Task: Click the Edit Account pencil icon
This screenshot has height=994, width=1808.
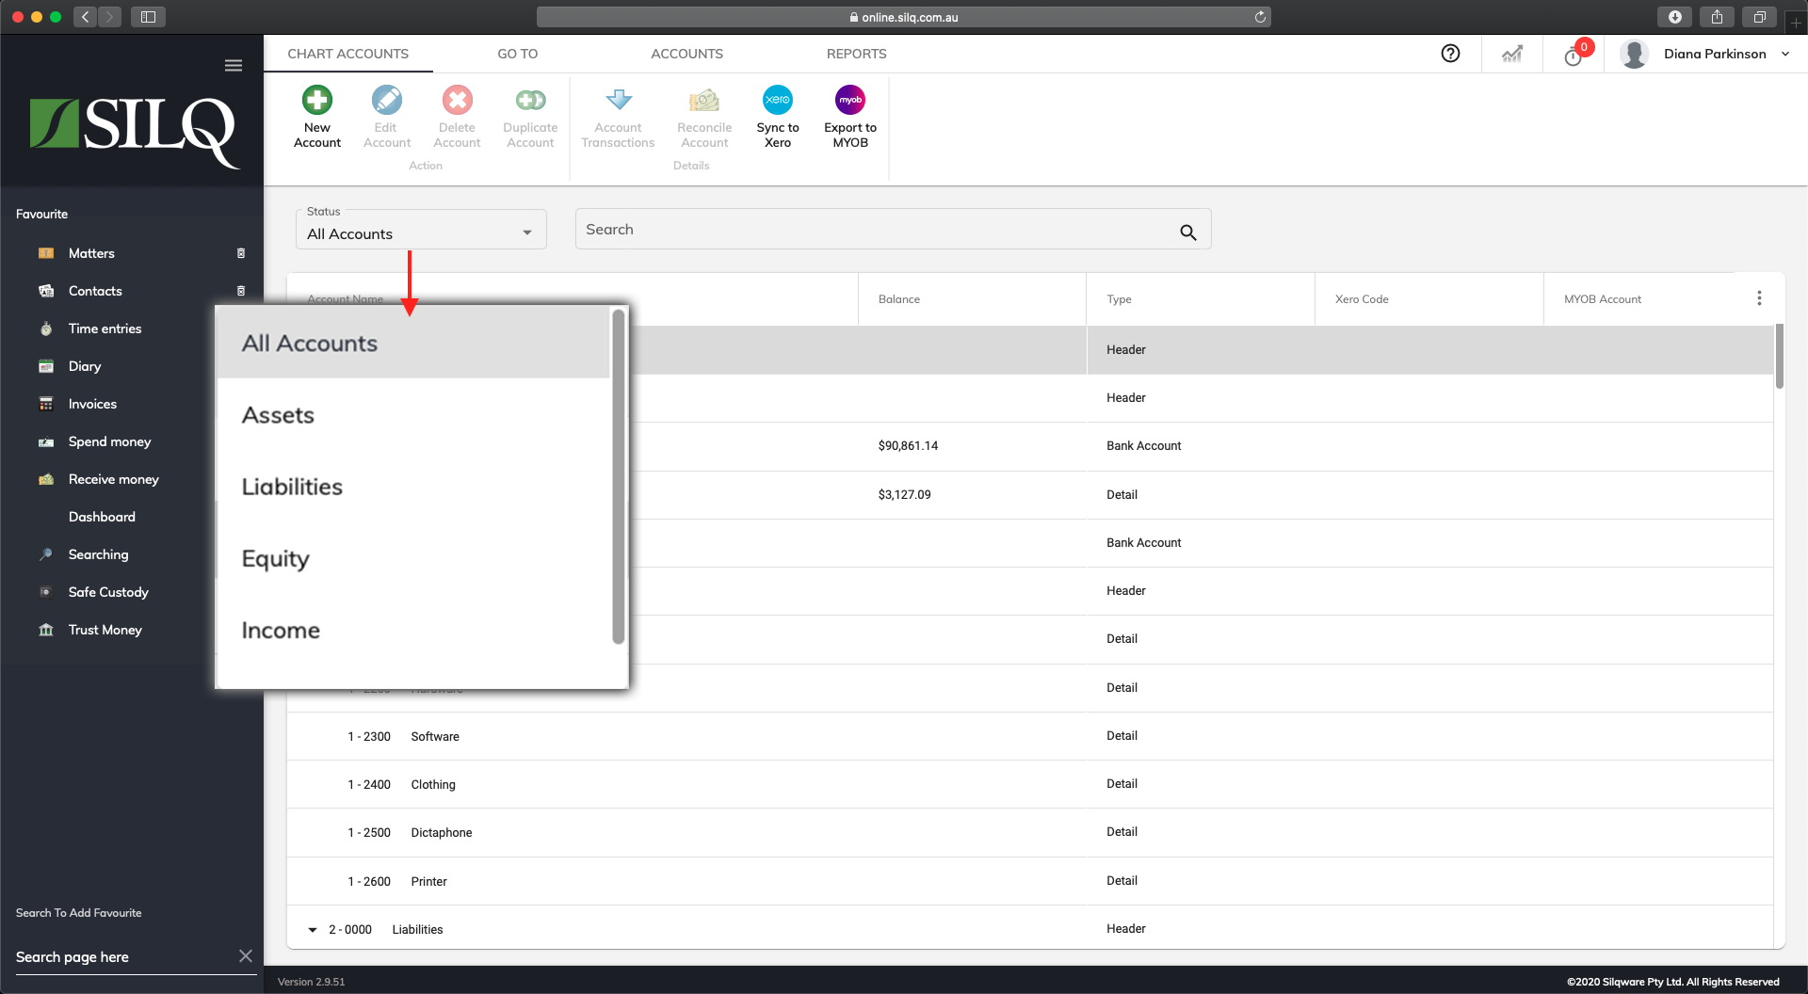Action: point(387,100)
